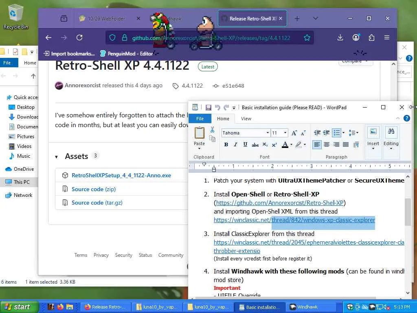Click the WordPad vertical scrollbar
The height and width of the screenshot is (313, 417).
click(408, 212)
